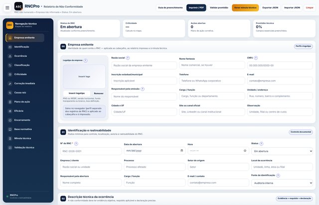Click the ASC app logo

click(x=18, y=6)
